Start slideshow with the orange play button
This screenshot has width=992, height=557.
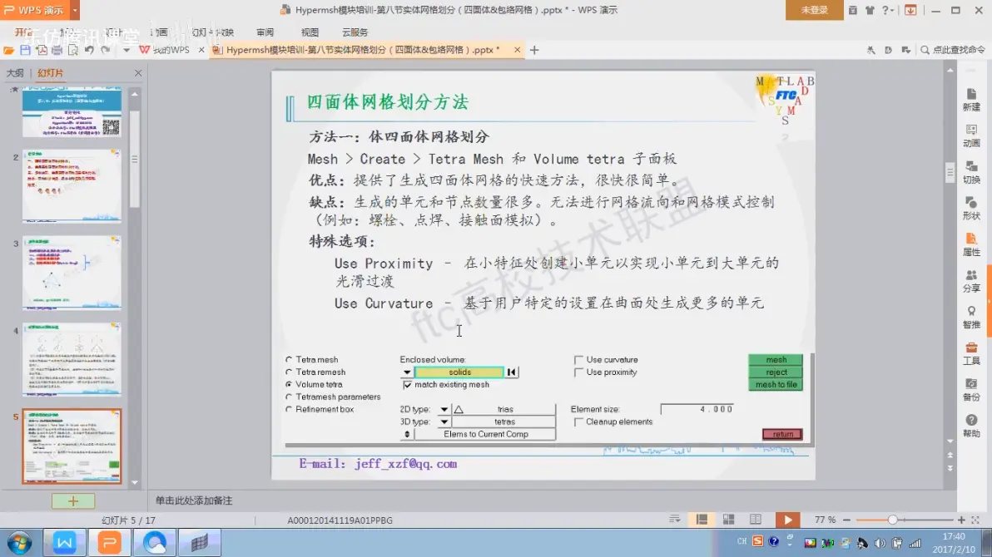point(787,520)
